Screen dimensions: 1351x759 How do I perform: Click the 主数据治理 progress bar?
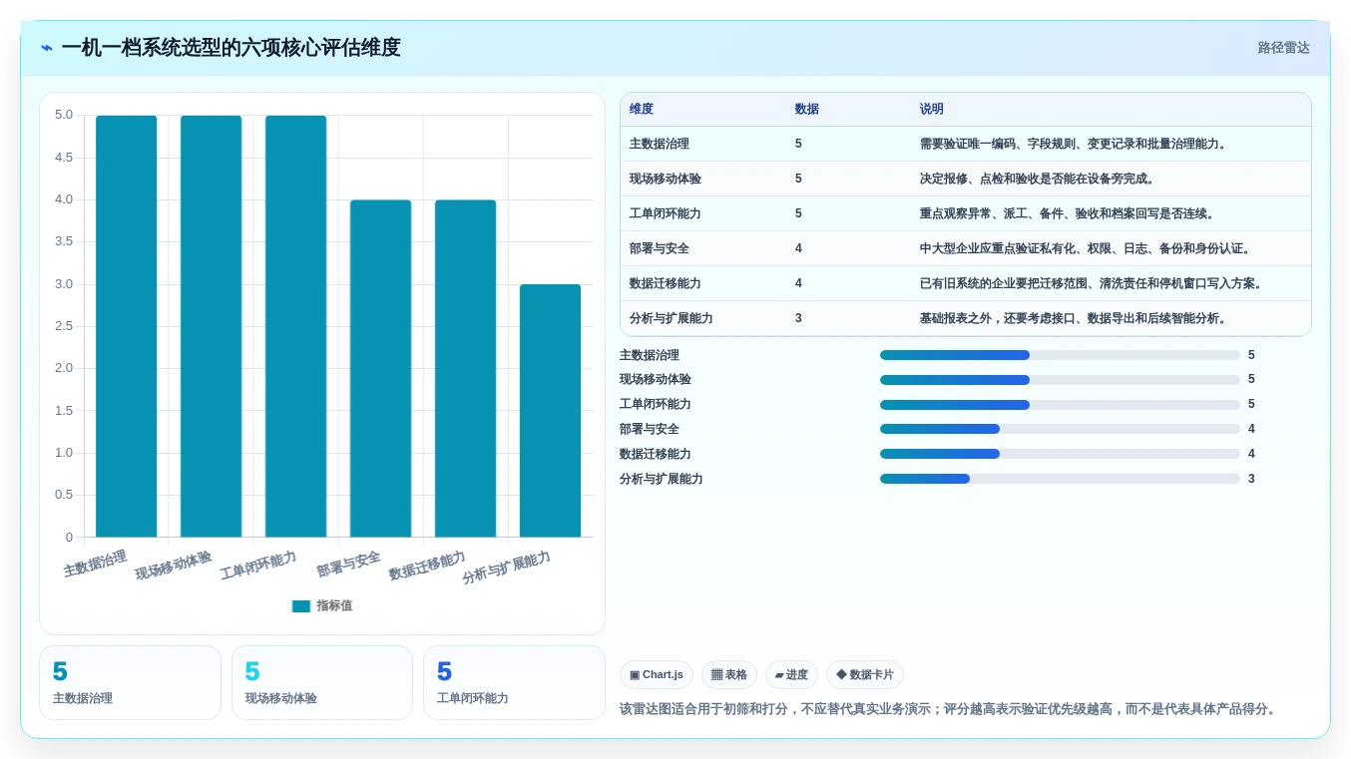click(1060, 355)
